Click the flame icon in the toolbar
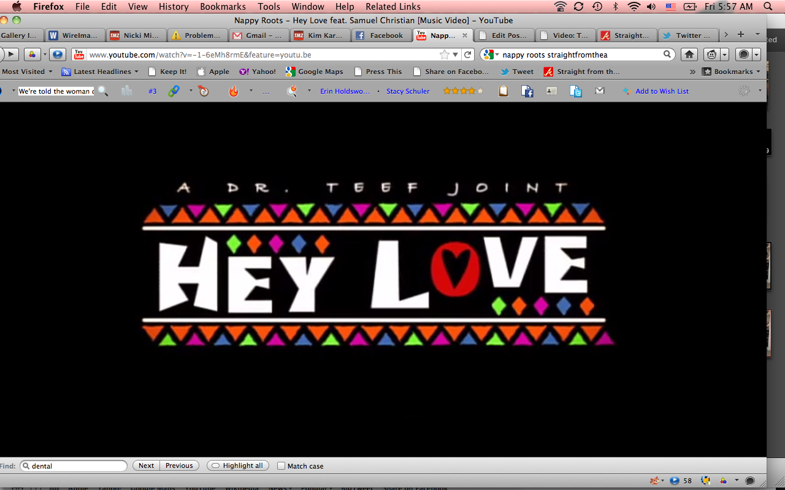785x490 pixels. click(x=233, y=91)
